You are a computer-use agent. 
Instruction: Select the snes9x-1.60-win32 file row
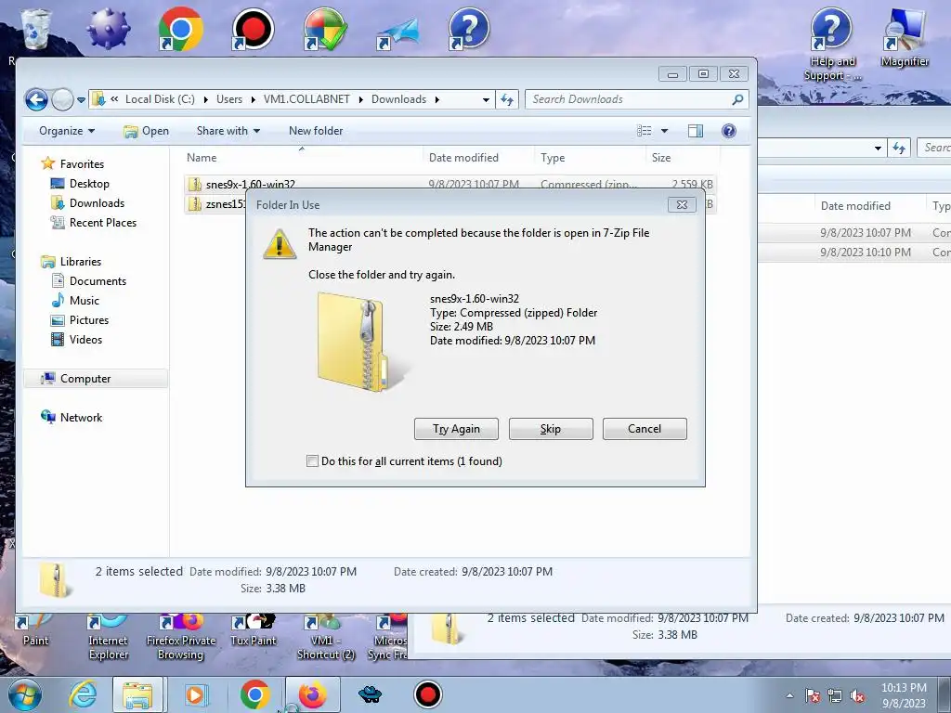[450, 184]
